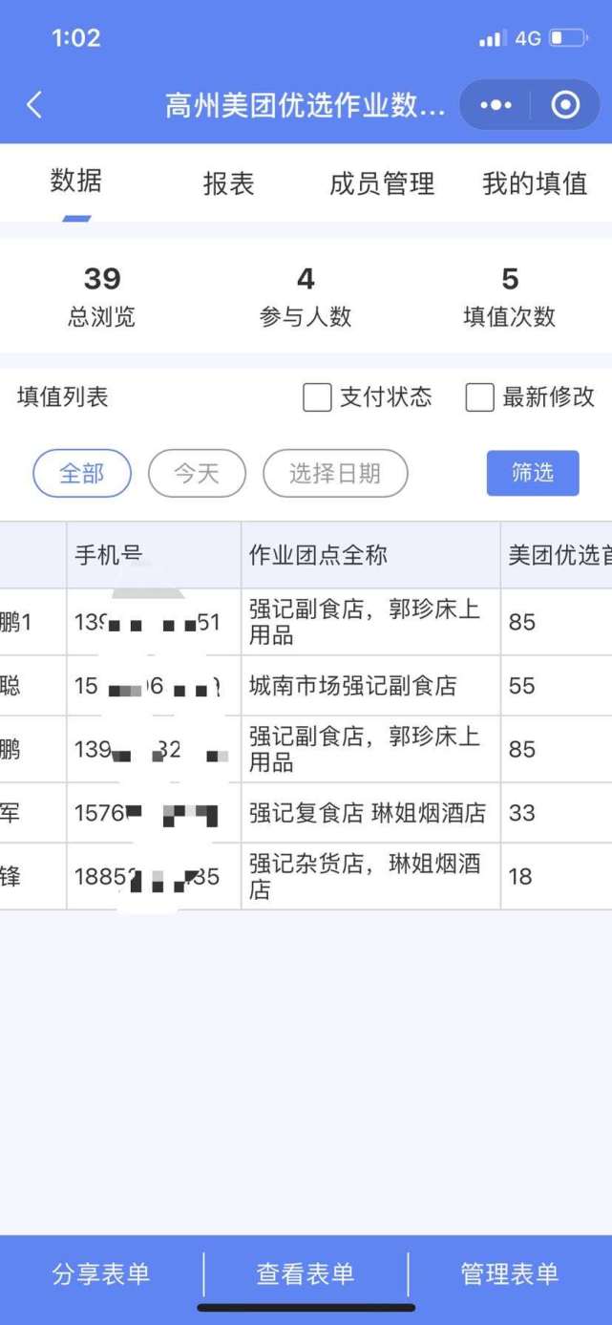Select the value 55 cell
612x1325 pixels.
point(557,686)
